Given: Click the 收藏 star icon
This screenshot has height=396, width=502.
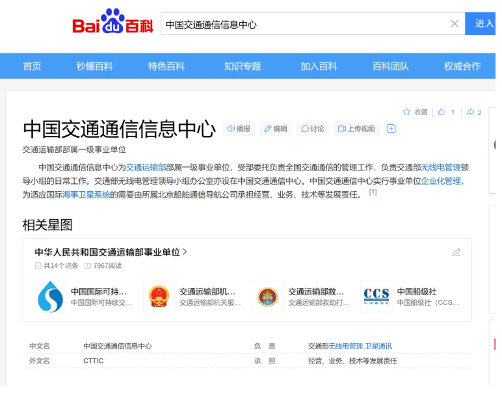Looking at the screenshot, I should pos(406,112).
